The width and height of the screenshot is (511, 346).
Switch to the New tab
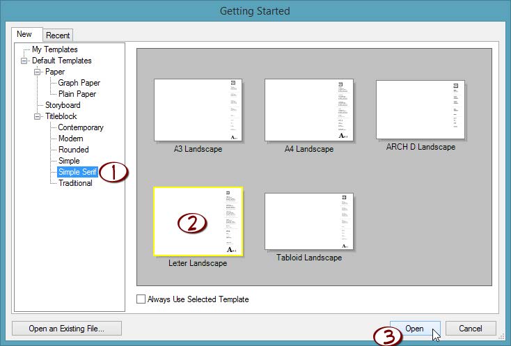coord(25,34)
